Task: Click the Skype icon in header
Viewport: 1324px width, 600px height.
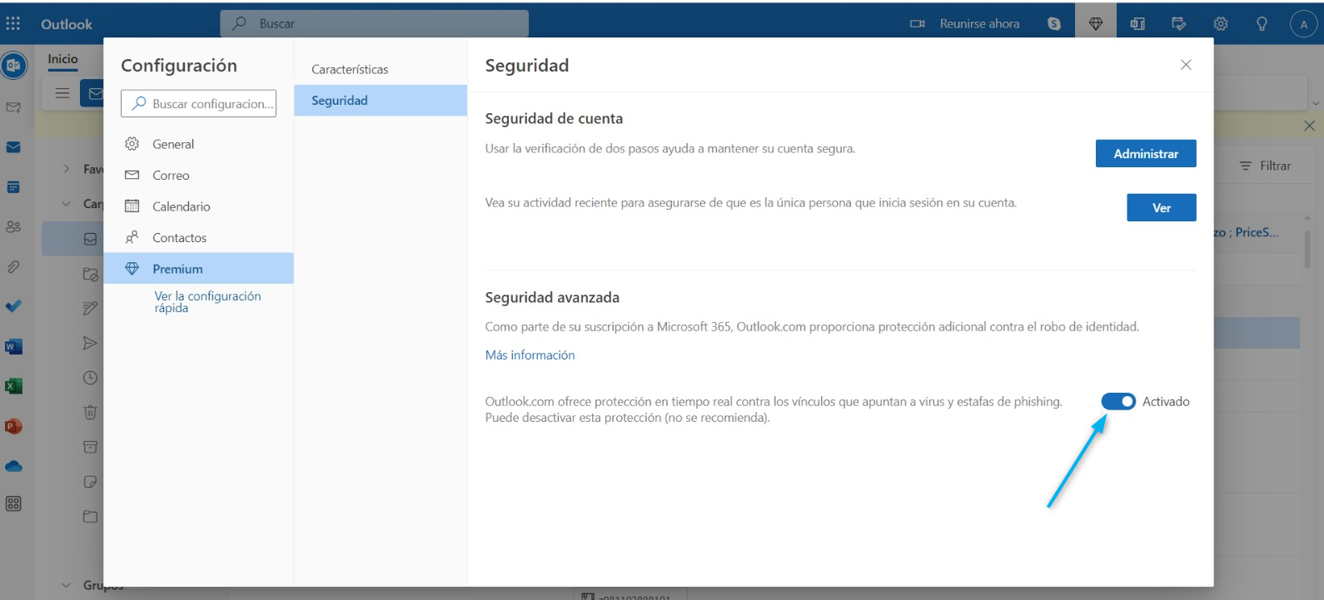Action: [1054, 23]
